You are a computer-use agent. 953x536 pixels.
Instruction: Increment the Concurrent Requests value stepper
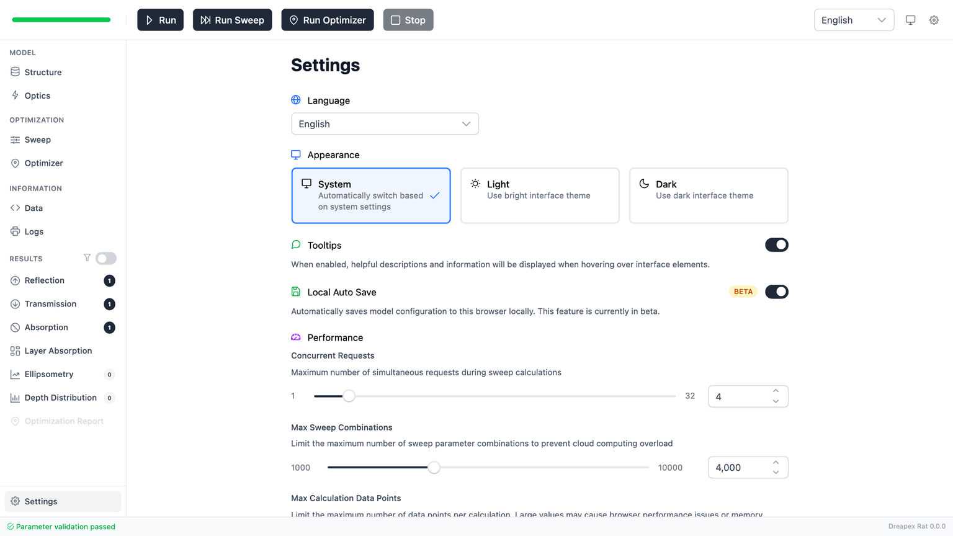[x=776, y=391]
